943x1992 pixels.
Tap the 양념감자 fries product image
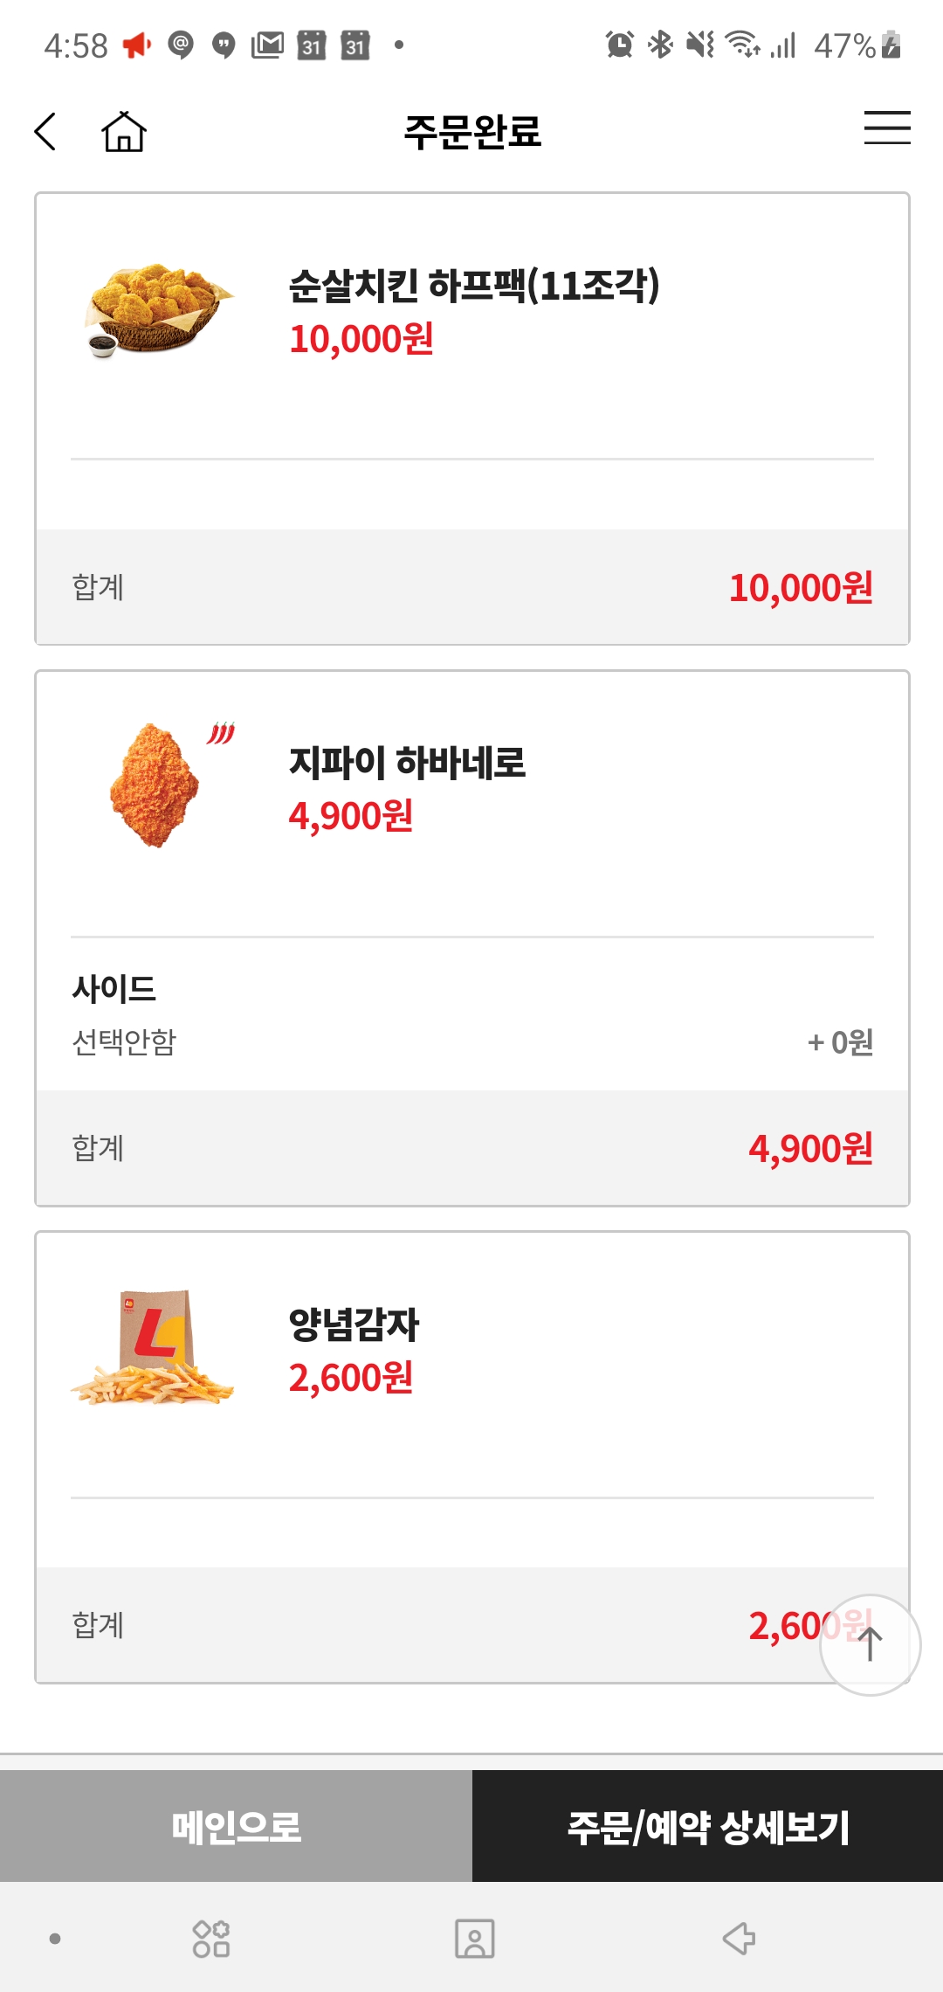154,1348
